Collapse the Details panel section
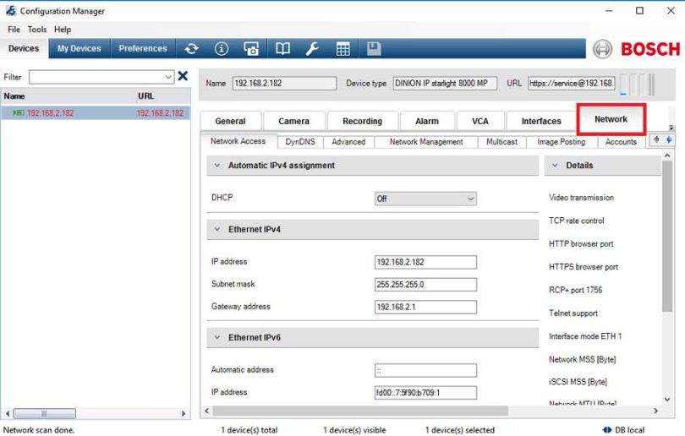 (555, 166)
